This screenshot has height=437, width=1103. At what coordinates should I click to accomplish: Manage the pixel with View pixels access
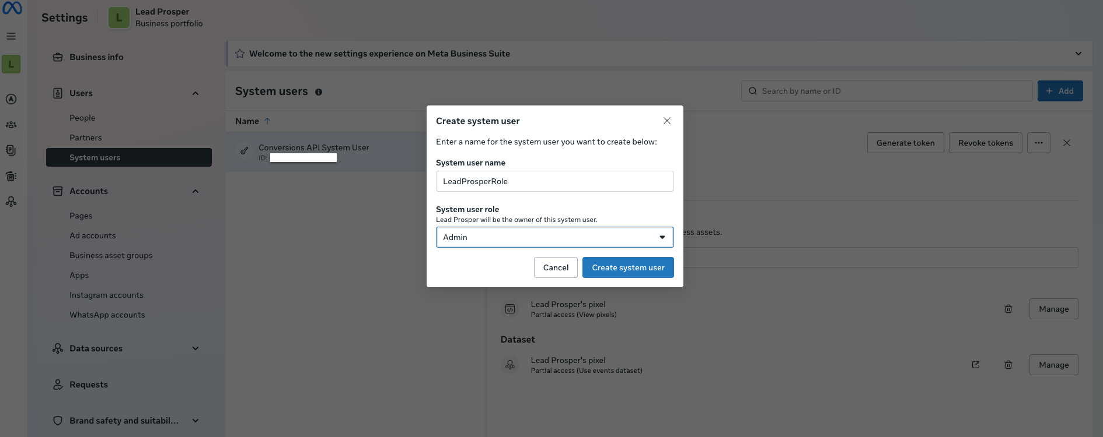point(1053,309)
